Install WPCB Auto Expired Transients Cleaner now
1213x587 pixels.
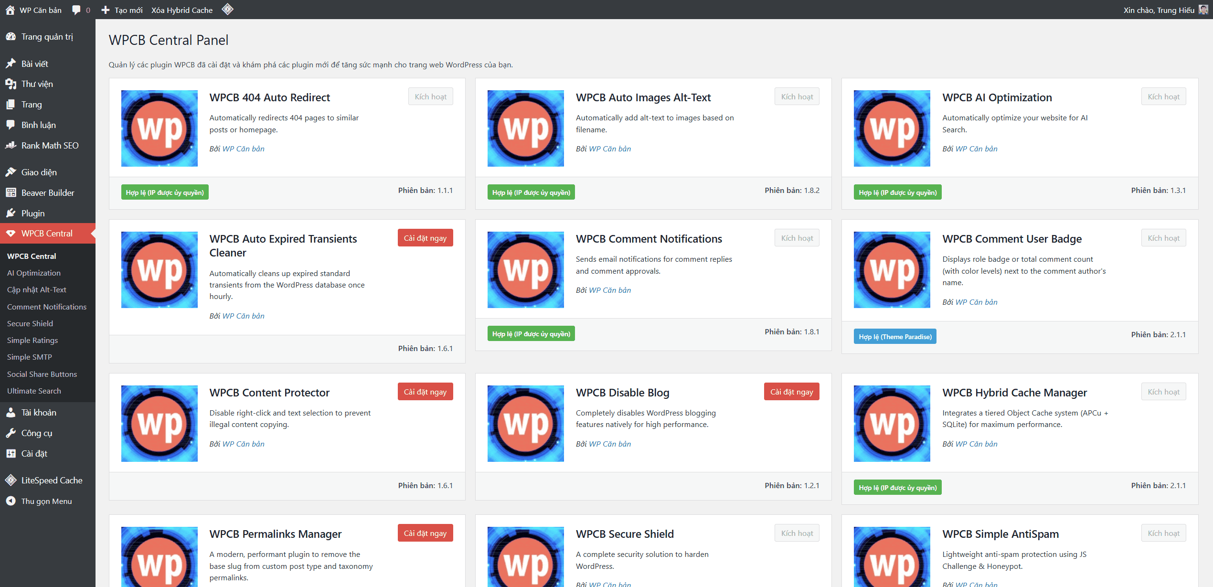click(426, 238)
